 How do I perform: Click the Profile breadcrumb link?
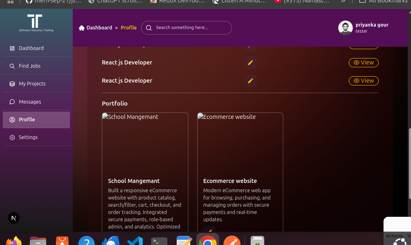point(129,28)
